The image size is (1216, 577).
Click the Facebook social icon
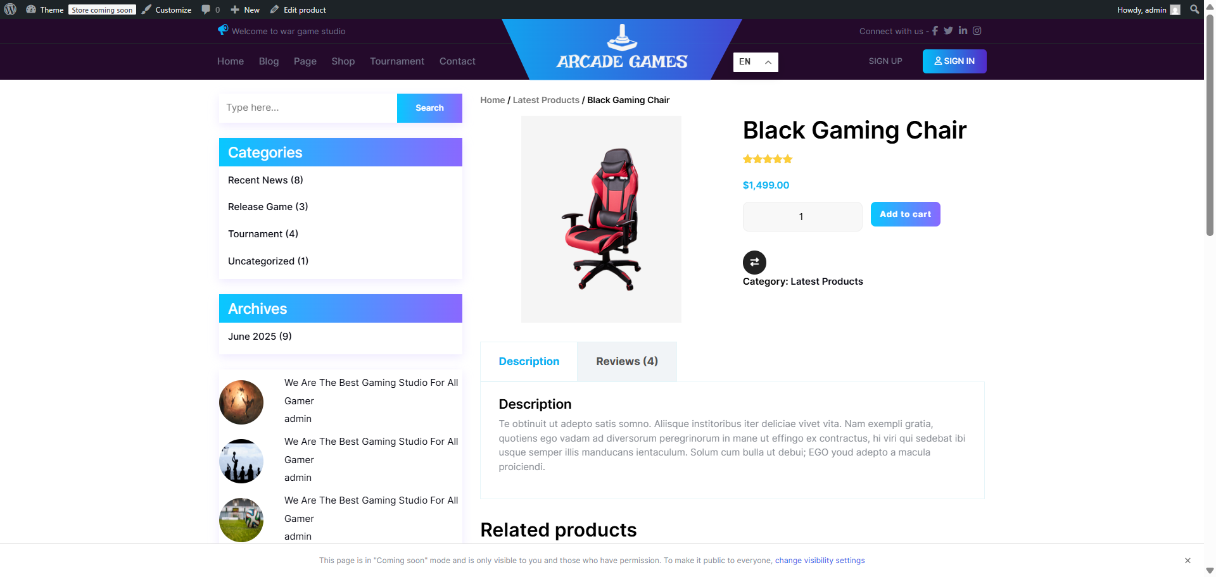pos(935,31)
